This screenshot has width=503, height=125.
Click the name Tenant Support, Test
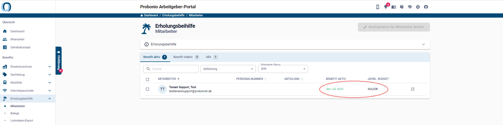(x=183, y=87)
